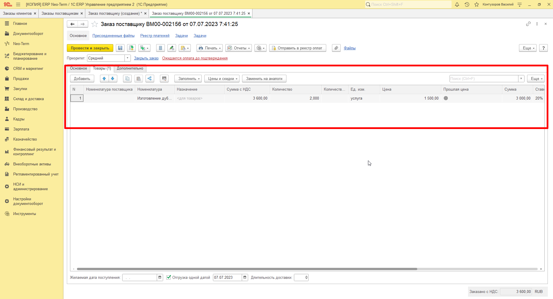This screenshot has height=299, width=553.
Task: Click 'Провести и закрыть' button
Action: pyautogui.click(x=90, y=48)
